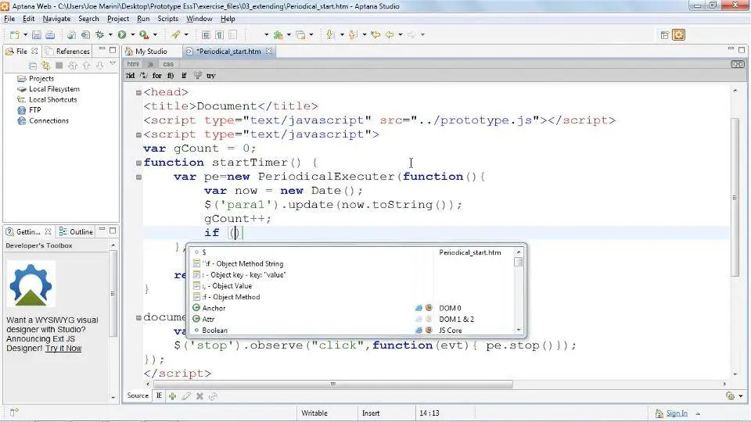Image resolution: width=751 pixels, height=422 pixels.
Task: Click the Sign In link in status bar
Action: click(x=677, y=413)
